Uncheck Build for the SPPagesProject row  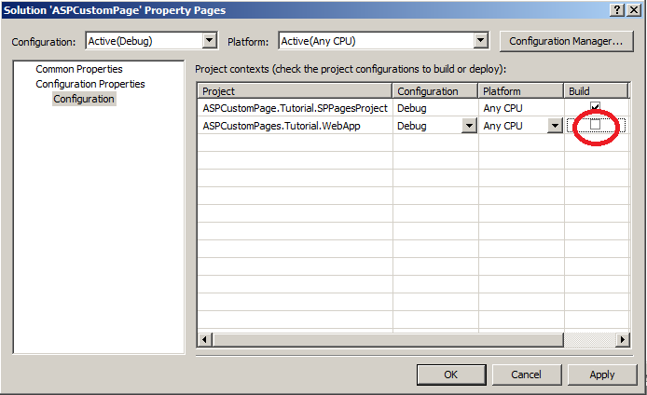point(595,107)
